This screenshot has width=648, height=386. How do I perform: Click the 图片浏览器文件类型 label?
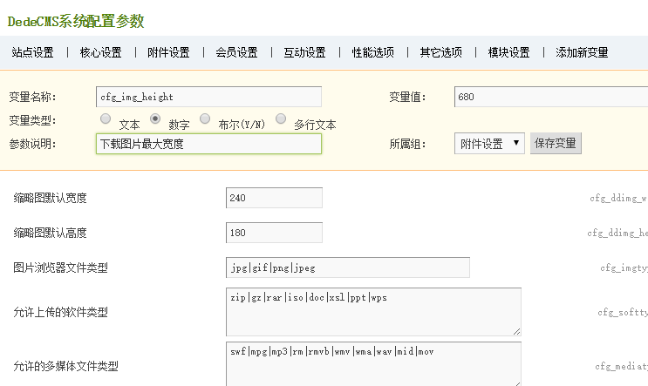point(60,267)
